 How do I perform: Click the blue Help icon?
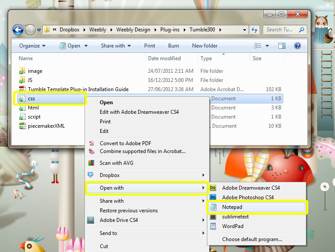point(298,45)
